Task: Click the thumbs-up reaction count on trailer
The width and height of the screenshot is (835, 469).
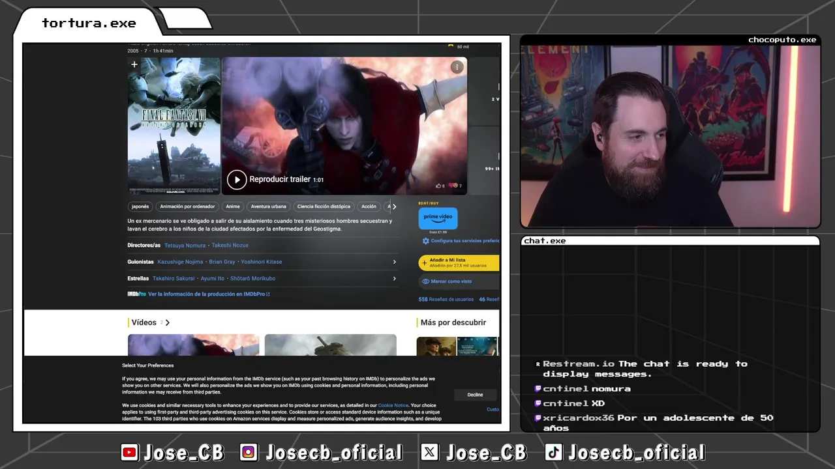Action: pos(440,186)
